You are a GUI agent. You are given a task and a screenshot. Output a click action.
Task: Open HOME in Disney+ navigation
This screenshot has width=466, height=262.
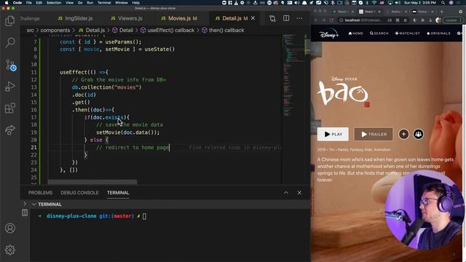point(356,33)
